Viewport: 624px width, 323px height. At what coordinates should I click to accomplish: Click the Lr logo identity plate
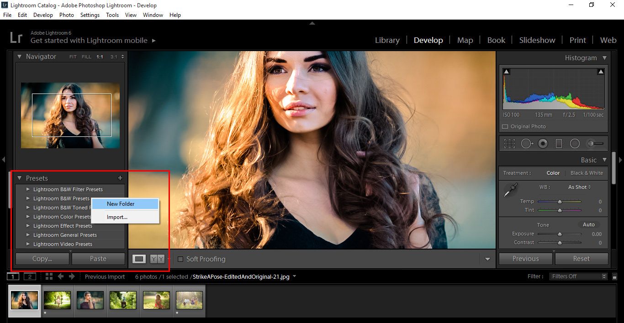click(16, 37)
